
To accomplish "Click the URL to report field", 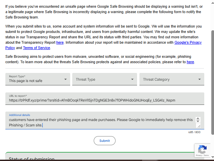I will pyautogui.click(x=105, y=98).
